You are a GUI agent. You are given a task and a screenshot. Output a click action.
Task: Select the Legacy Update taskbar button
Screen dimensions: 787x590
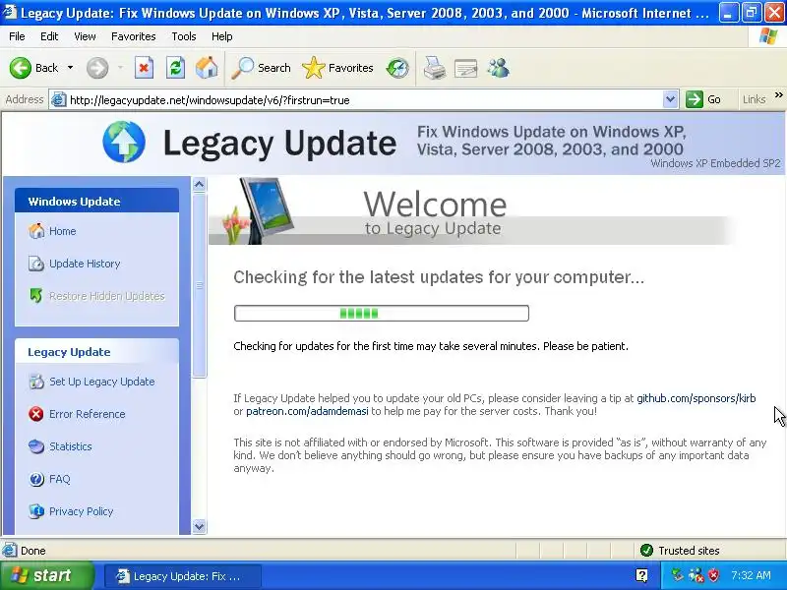(183, 576)
